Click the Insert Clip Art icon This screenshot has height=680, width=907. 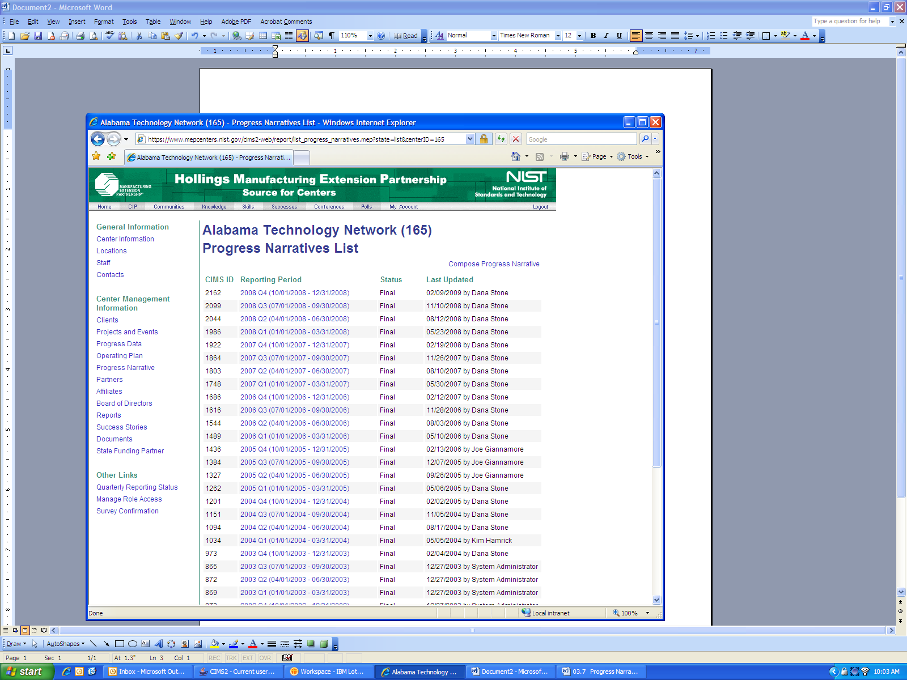(x=184, y=644)
